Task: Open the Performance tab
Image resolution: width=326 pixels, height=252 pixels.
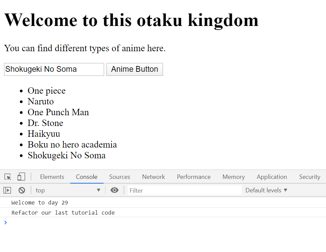Action: [194, 177]
